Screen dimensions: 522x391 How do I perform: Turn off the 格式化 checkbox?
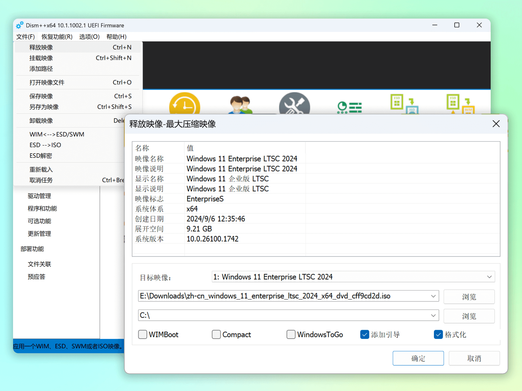click(x=438, y=335)
